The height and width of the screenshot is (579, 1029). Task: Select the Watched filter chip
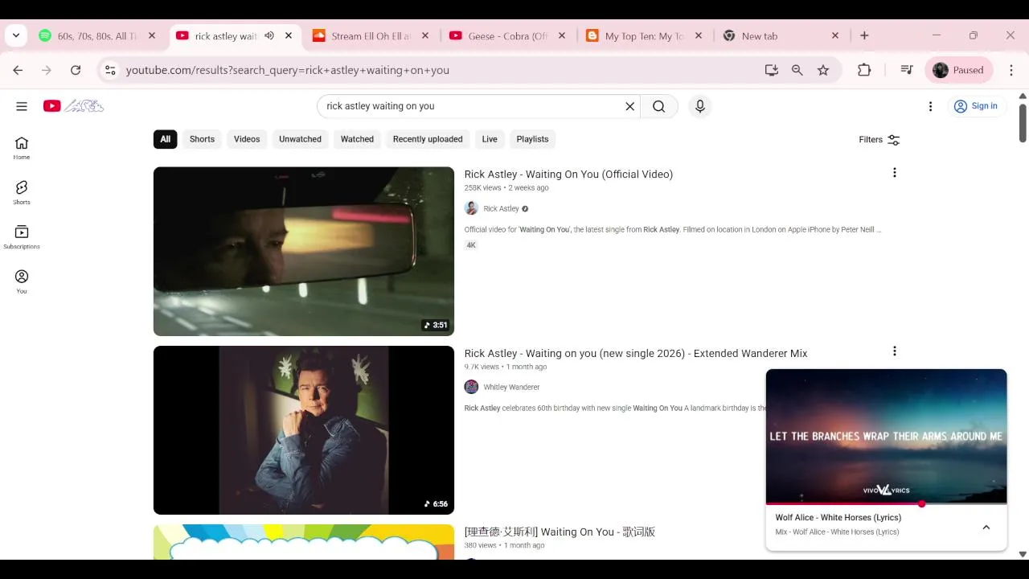pyautogui.click(x=357, y=139)
